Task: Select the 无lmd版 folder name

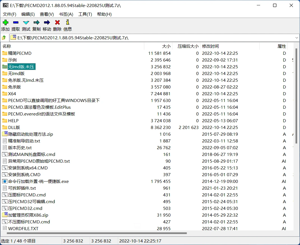Action: tap(16, 73)
